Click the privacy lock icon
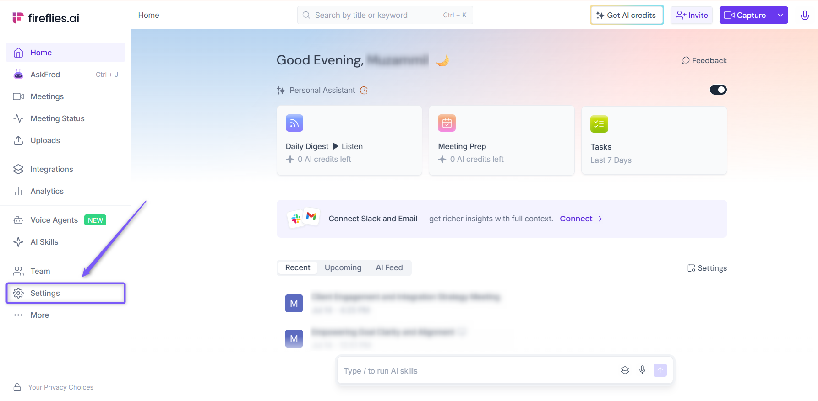The width and height of the screenshot is (818, 401). [17, 387]
